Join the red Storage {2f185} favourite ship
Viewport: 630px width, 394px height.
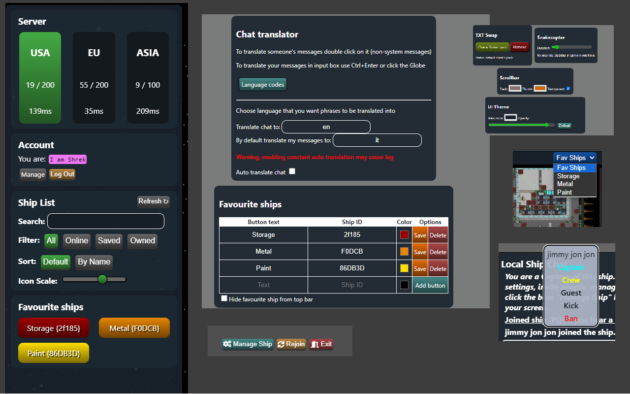click(x=54, y=328)
